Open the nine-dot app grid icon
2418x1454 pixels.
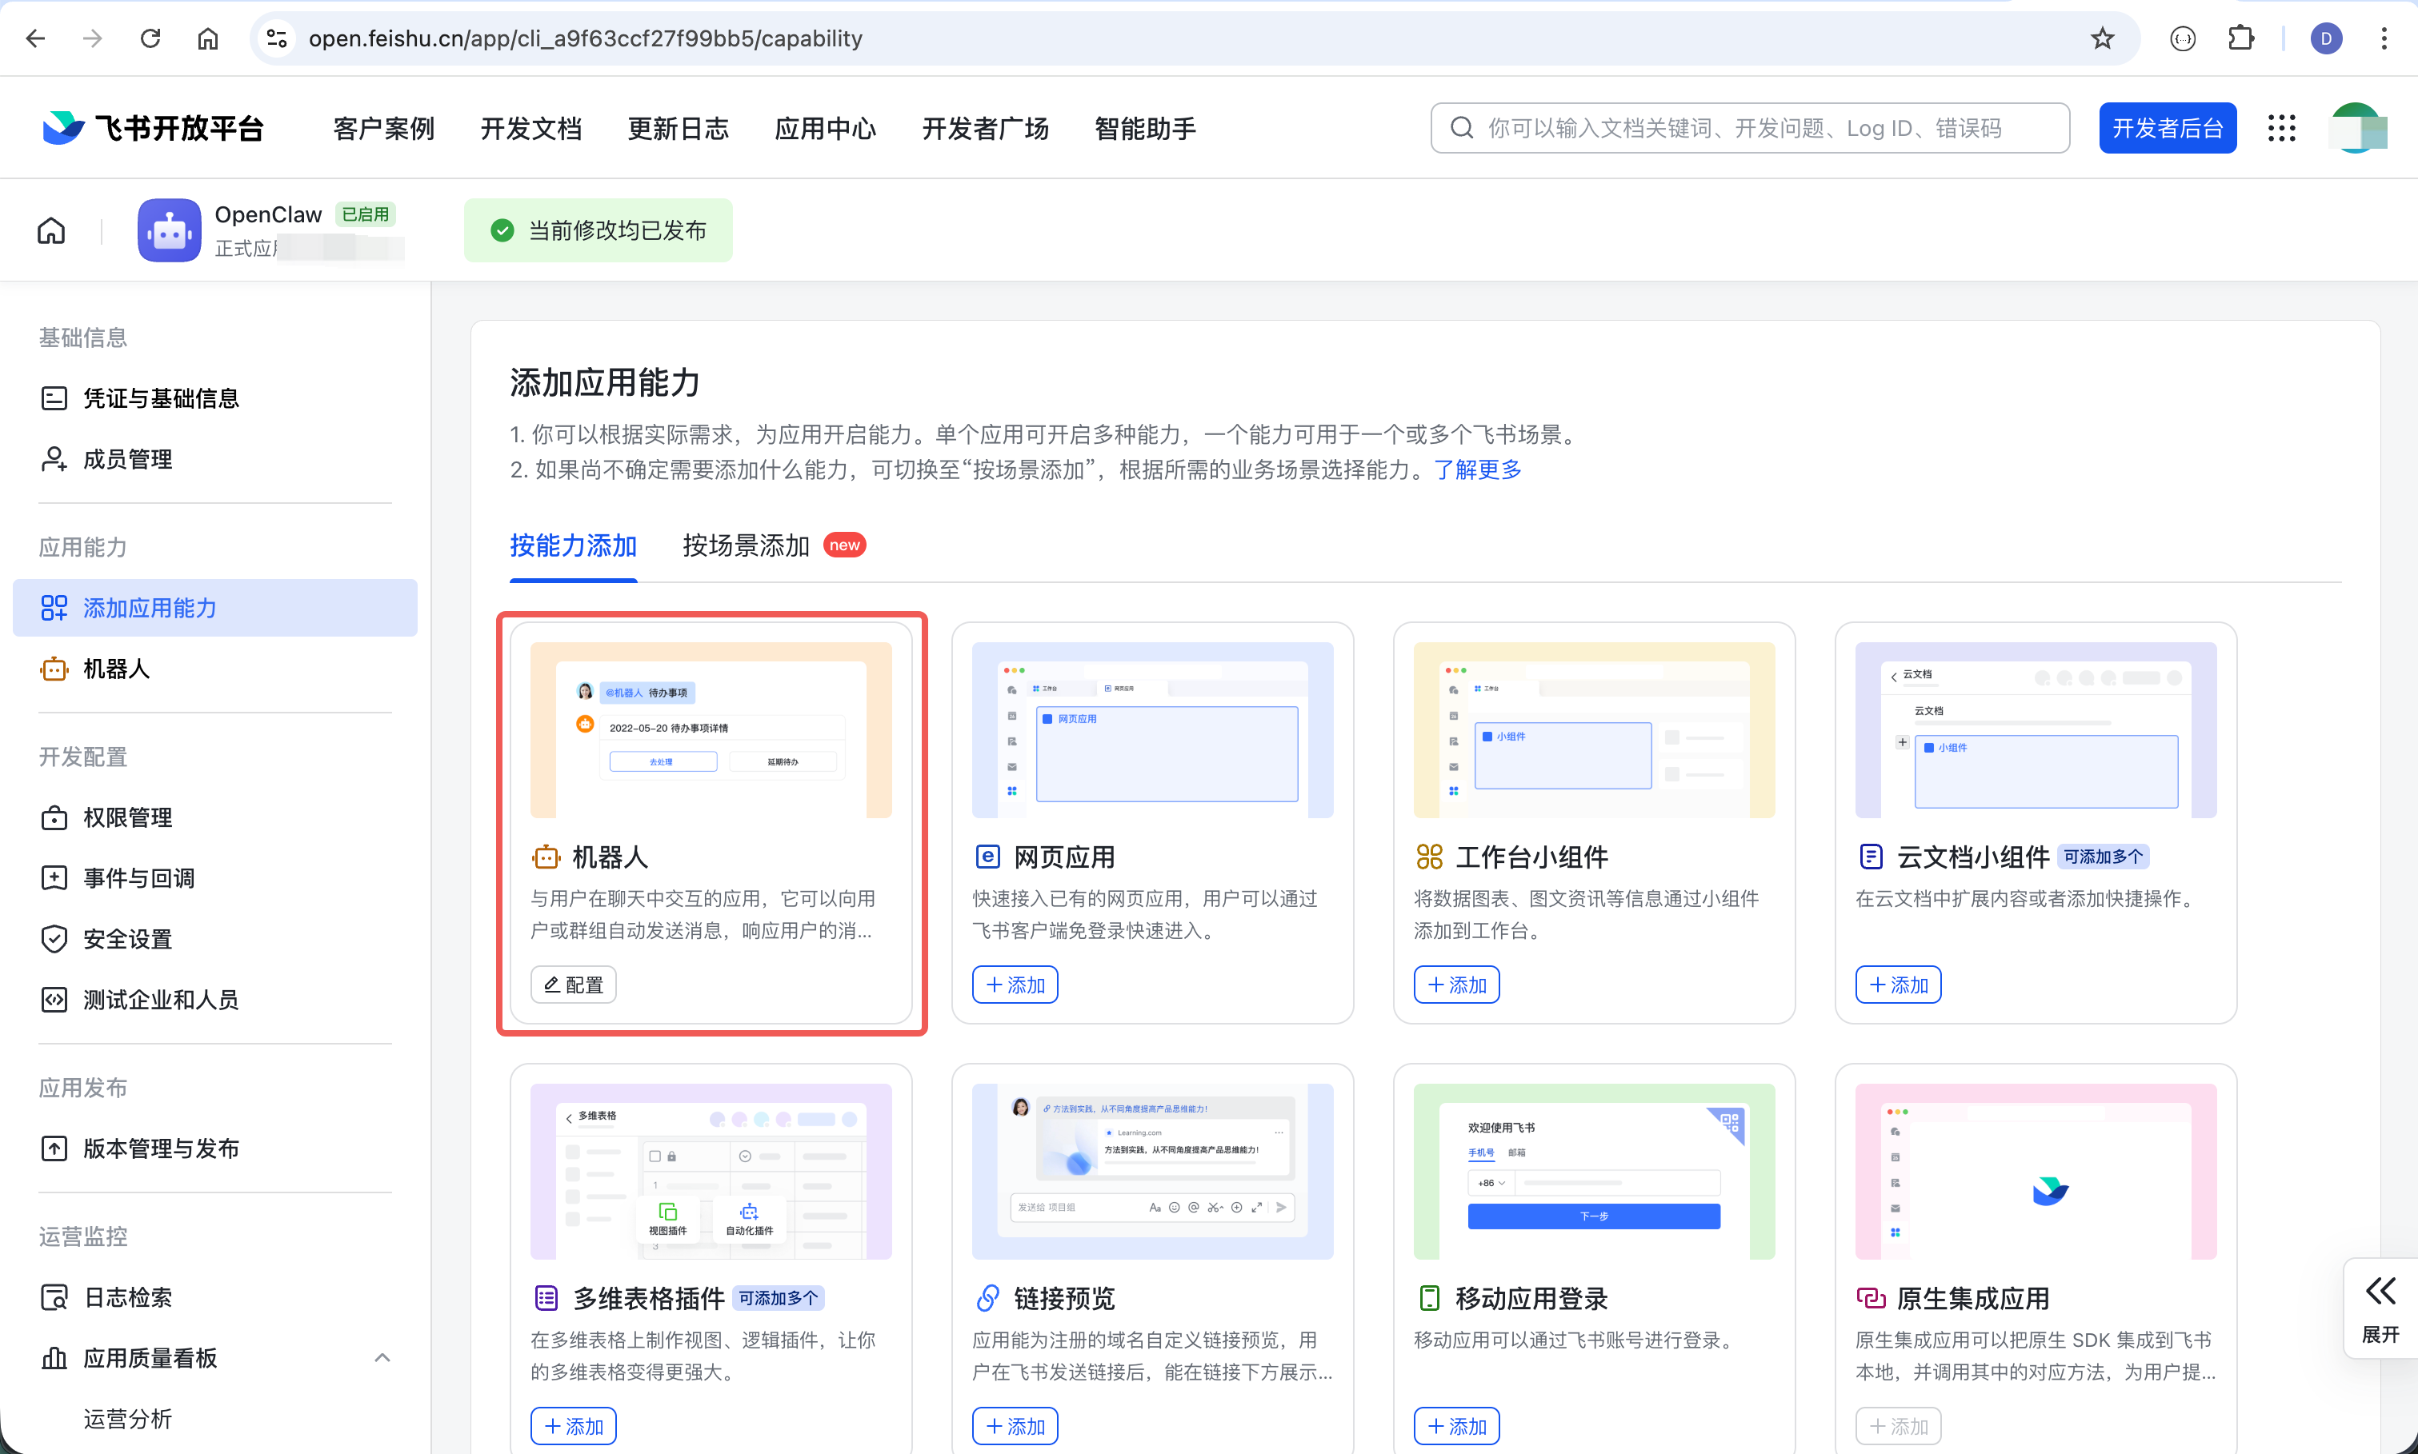click(x=2281, y=127)
